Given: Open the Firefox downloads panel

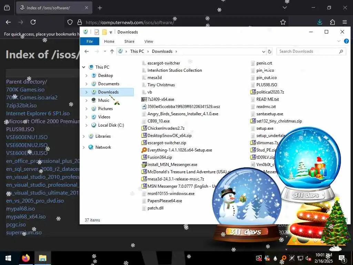Looking at the screenshot, I should pyautogui.click(x=320, y=22).
